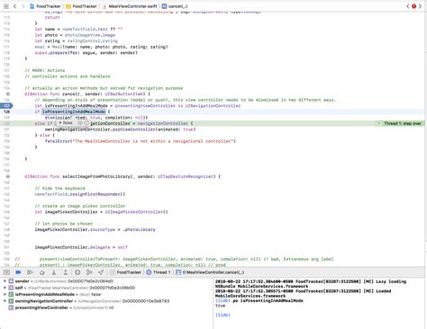
Task: Open Simulate Location menu
Action: point(101,272)
